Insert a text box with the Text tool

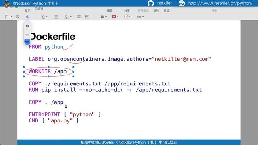click(56, 17)
